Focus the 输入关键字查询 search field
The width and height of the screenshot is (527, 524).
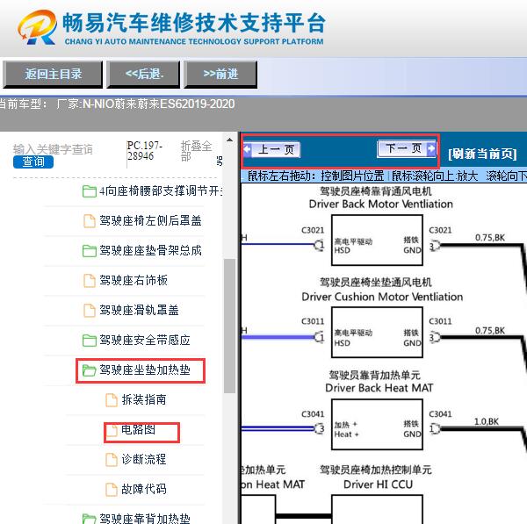(53, 149)
